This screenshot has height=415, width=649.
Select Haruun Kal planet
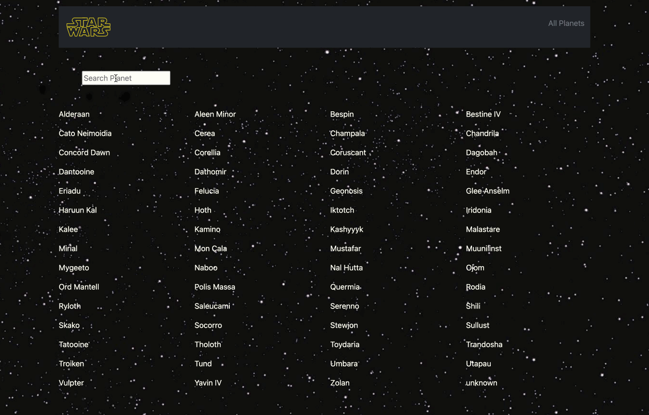tap(78, 210)
